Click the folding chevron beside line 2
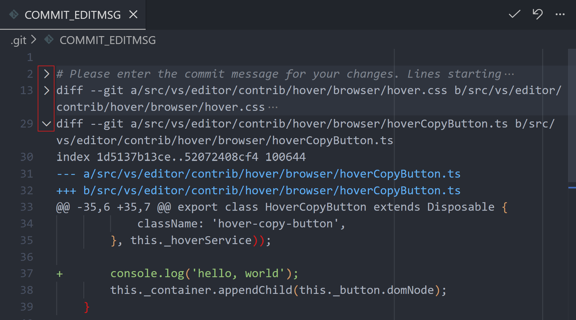576x320 pixels. click(46, 73)
